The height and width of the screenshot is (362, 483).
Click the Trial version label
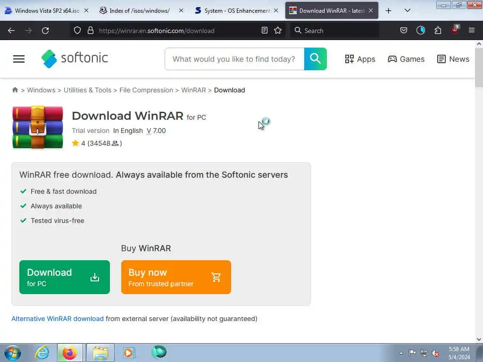coord(91,131)
